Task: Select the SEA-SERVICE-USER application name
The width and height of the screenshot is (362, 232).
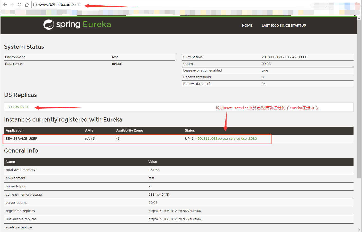Action: coord(22,139)
